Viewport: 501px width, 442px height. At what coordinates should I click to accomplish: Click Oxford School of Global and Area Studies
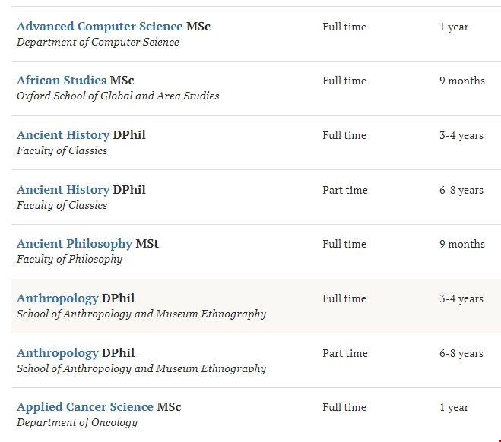118,96
